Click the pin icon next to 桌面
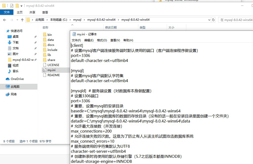The width and height of the screenshot is (253, 164). click(35, 37)
